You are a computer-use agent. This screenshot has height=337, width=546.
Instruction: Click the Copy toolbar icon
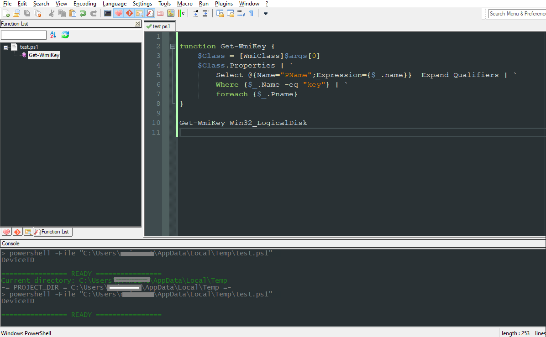[62, 14]
